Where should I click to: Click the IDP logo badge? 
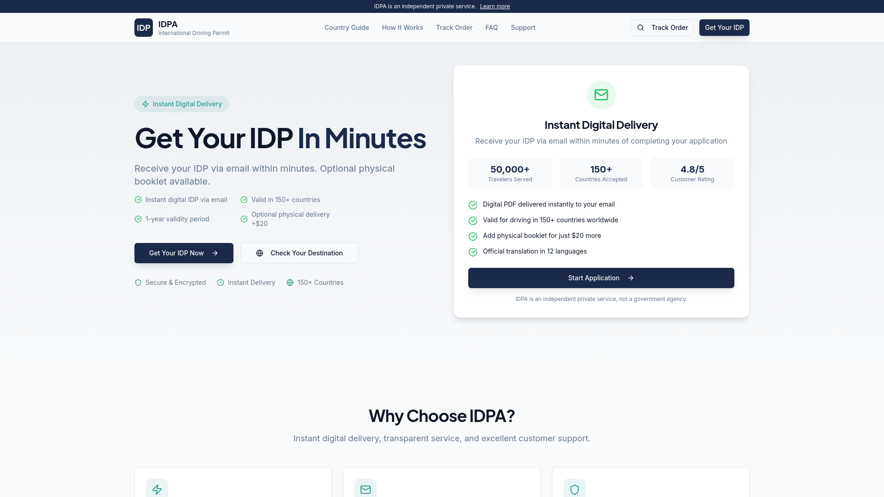143,28
